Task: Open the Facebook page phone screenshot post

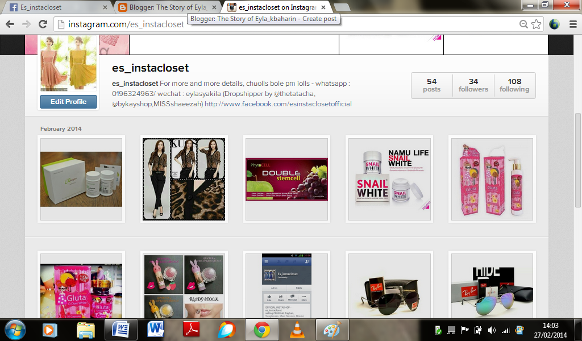Action: 286,285
